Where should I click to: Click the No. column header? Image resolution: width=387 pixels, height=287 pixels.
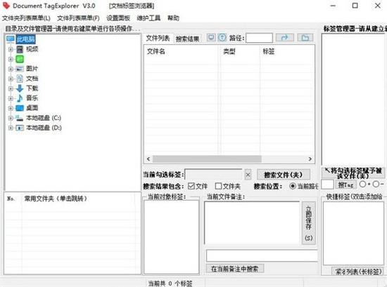pos(13,199)
